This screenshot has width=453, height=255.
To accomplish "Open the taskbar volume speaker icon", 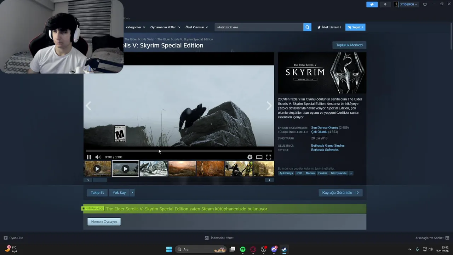I will click(430, 249).
